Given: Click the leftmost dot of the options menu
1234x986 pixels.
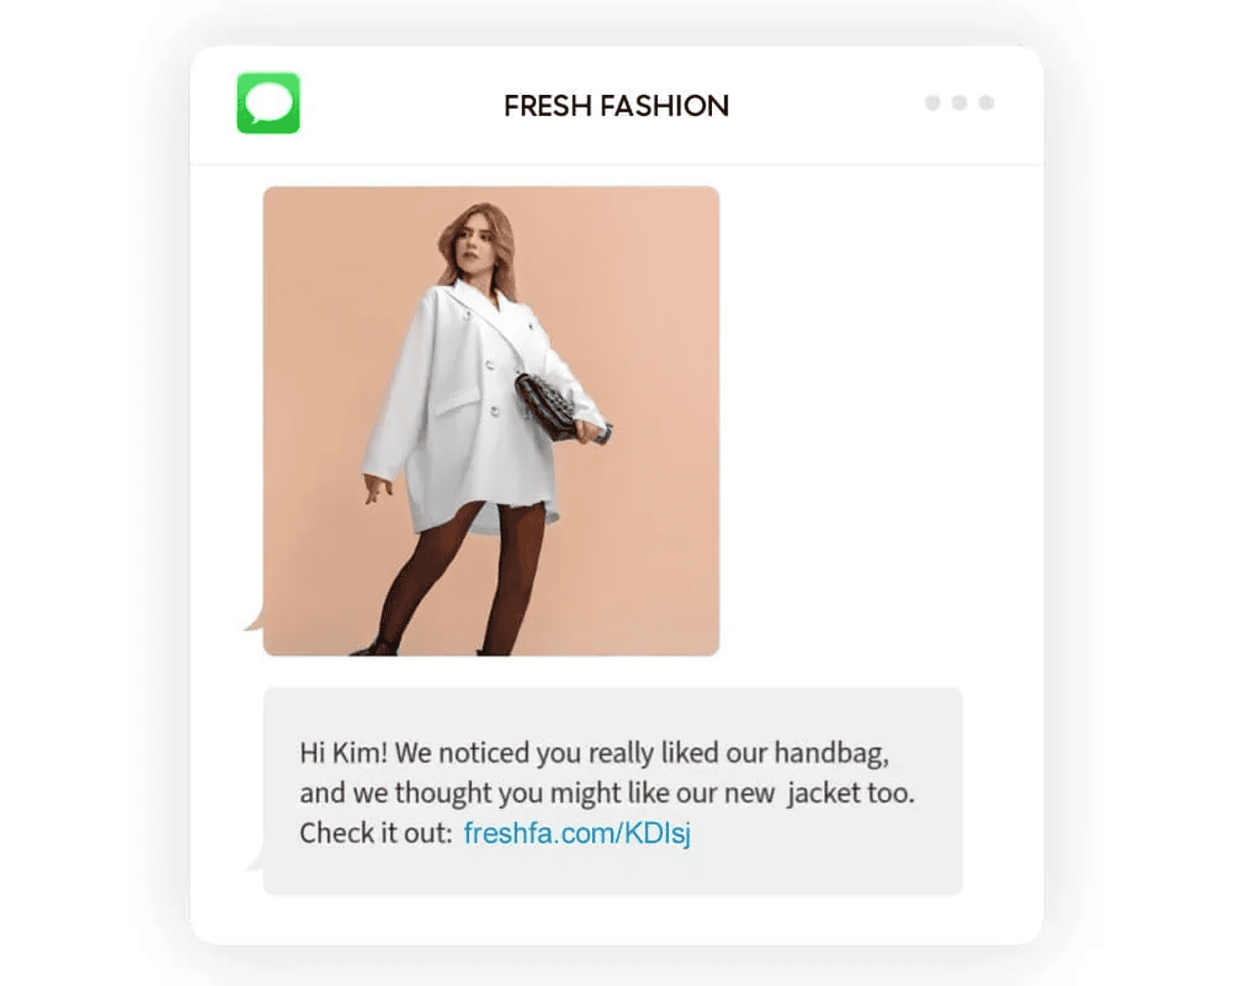Looking at the screenshot, I should point(932,104).
